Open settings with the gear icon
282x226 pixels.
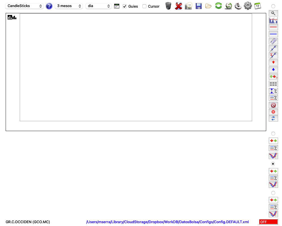[x=248, y=6]
